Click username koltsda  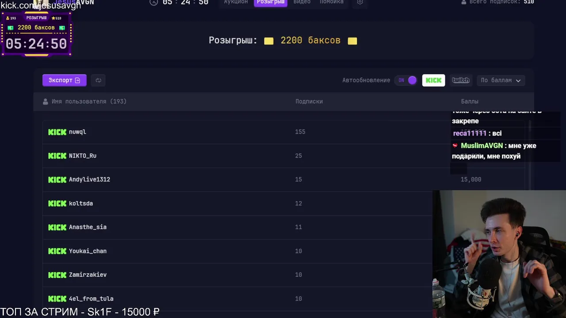[x=81, y=204]
